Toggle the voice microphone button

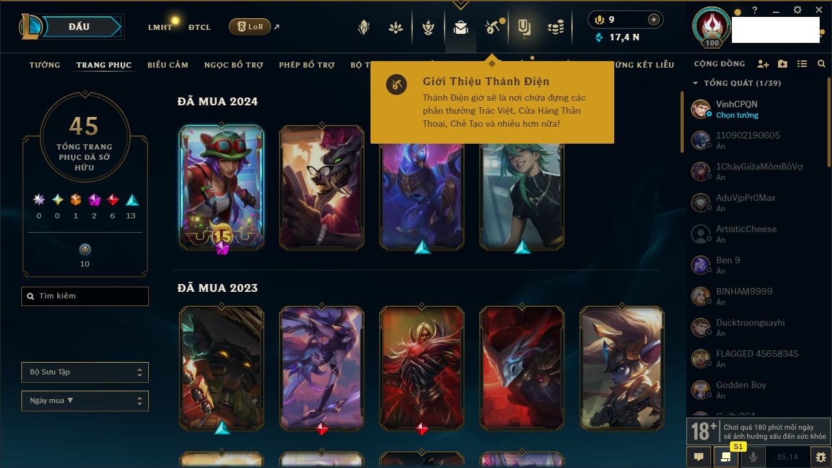pyautogui.click(x=754, y=457)
